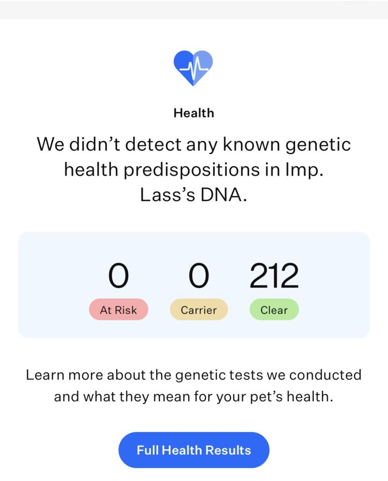Click the word "conducted" in the description
The height and width of the screenshot is (481, 388).
[325, 375]
